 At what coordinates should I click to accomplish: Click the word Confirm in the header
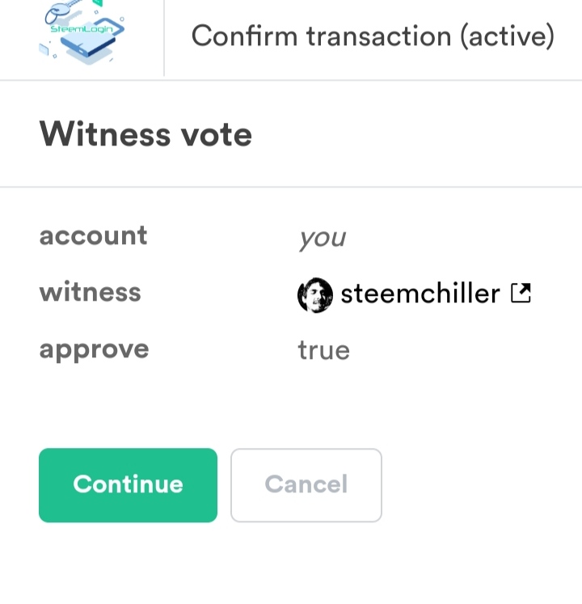click(243, 36)
